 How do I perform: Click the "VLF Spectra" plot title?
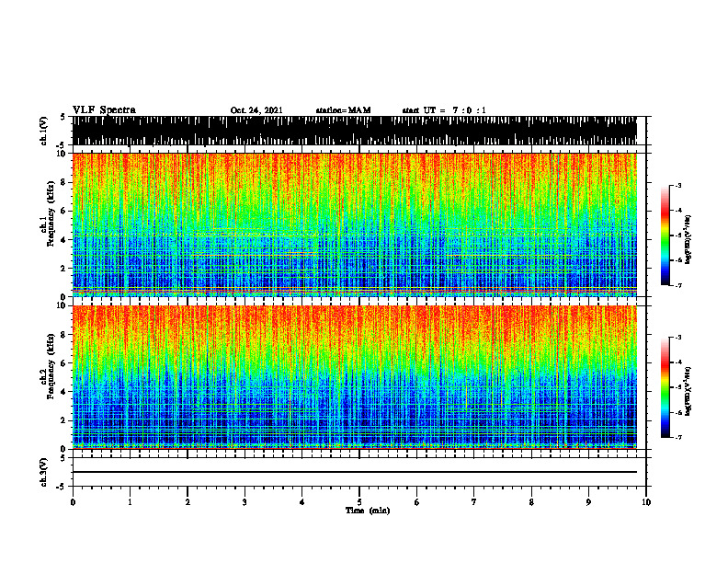click(104, 110)
